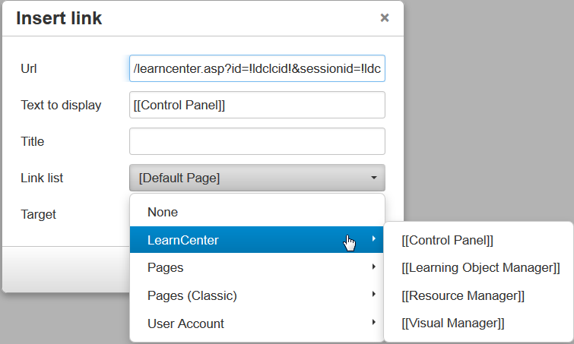Expand the Pages (Classic) submenu arrow

[373, 295]
